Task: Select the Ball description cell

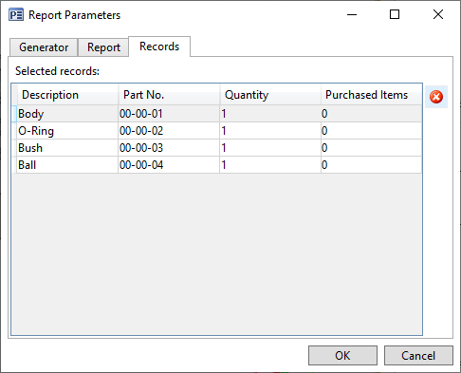Action: (x=67, y=165)
